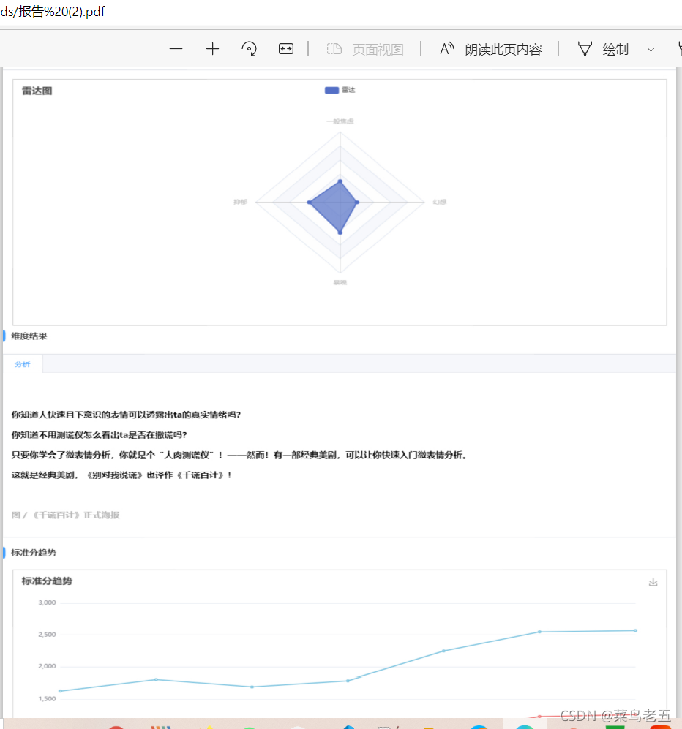Switch to the 分析 tab
Image resolution: width=682 pixels, height=729 pixels.
coord(22,363)
